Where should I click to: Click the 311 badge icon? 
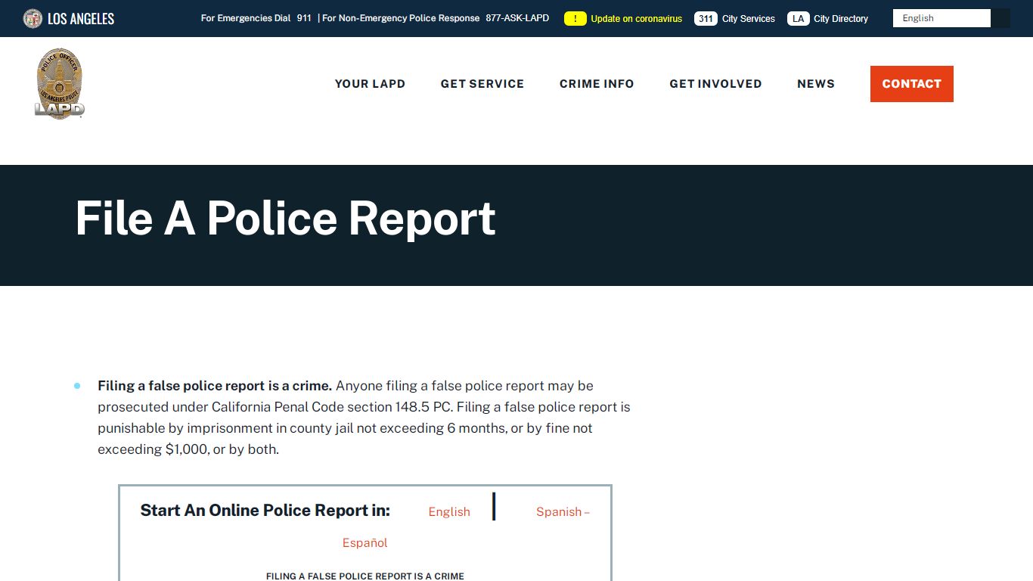[x=706, y=18]
